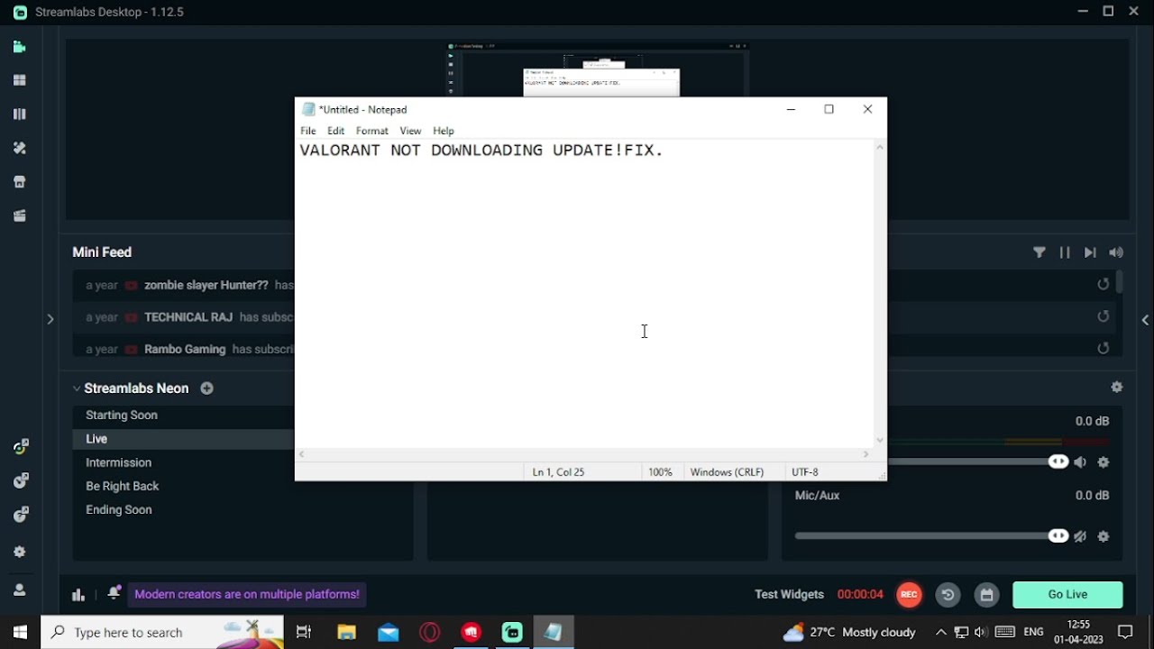Open the App Store icon in sidebar

[x=20, y=182]
